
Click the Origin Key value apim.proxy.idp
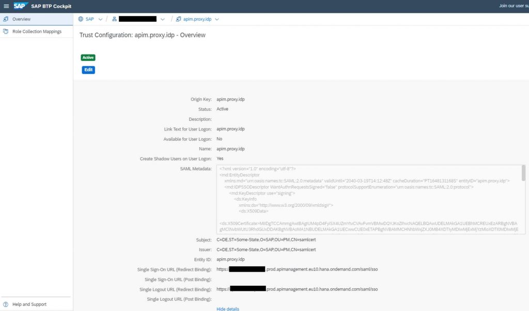[x=230, y=100]
